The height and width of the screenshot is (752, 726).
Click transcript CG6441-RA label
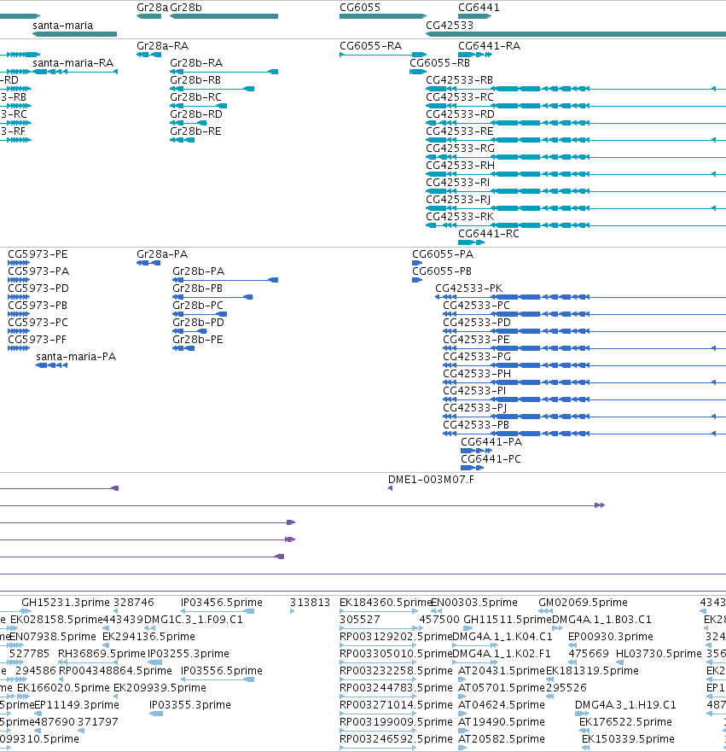tap(490, 46)
